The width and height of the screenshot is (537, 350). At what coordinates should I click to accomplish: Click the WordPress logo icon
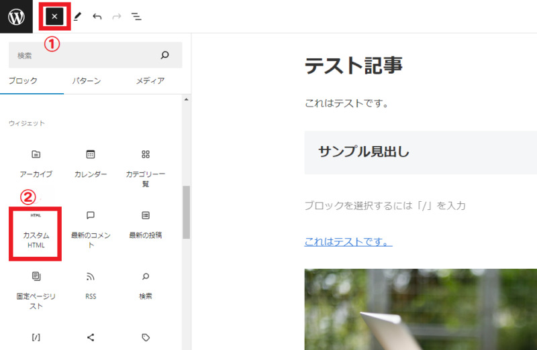(16, 16)
